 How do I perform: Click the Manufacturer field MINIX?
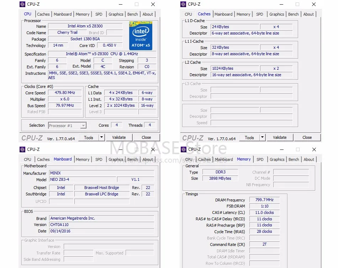101,173
